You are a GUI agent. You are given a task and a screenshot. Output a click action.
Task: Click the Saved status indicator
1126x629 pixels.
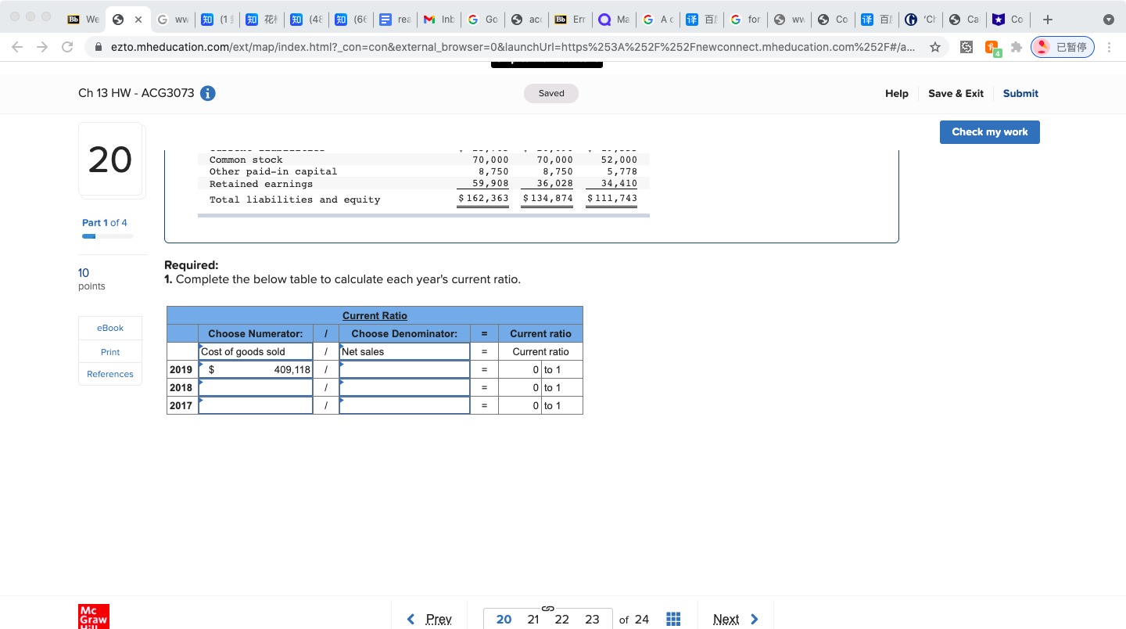click(551, 93)
